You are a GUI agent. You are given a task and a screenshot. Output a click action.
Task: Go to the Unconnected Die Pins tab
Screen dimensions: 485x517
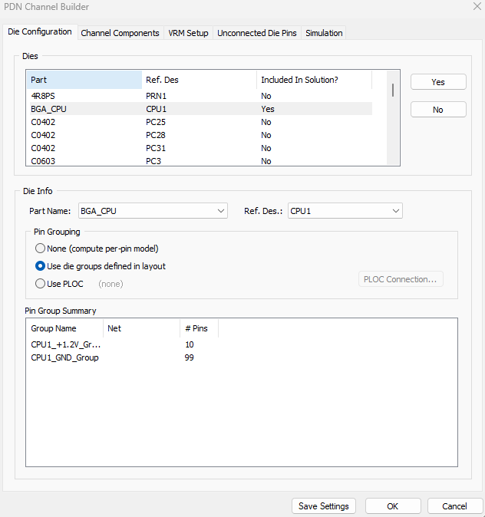[256, 33]
